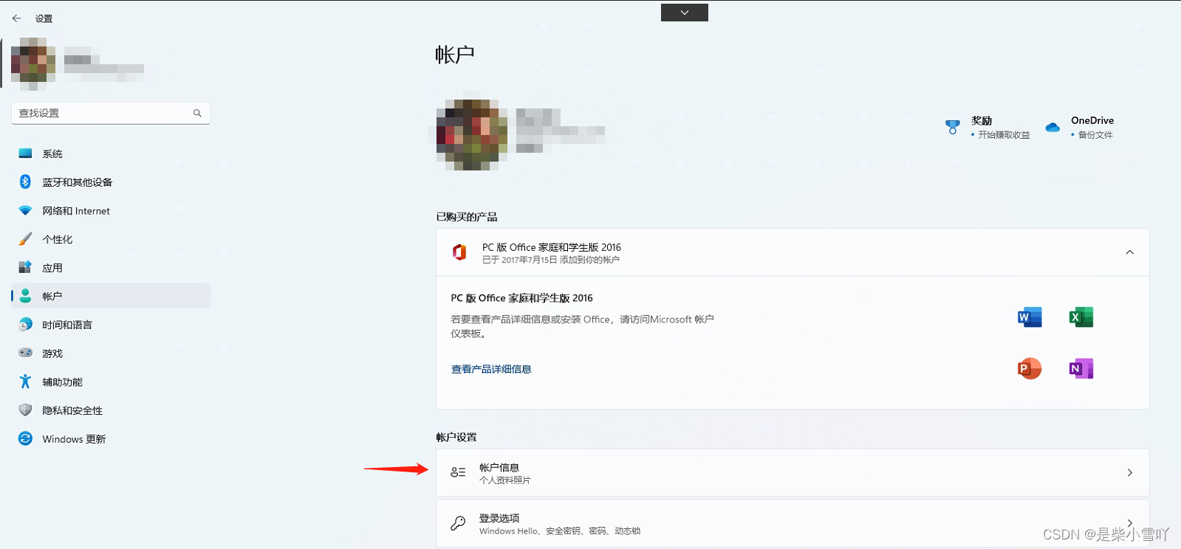Click the 辅助功能 accessibility figure icon
Screen dimensions: 1181x549
pyautogui.click(x=25, y=381)
